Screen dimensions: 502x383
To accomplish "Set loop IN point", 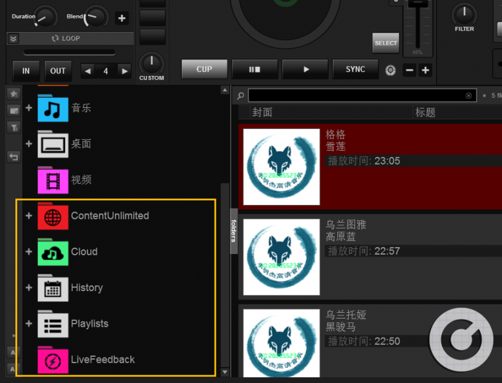I will click(x=26, y=71).
